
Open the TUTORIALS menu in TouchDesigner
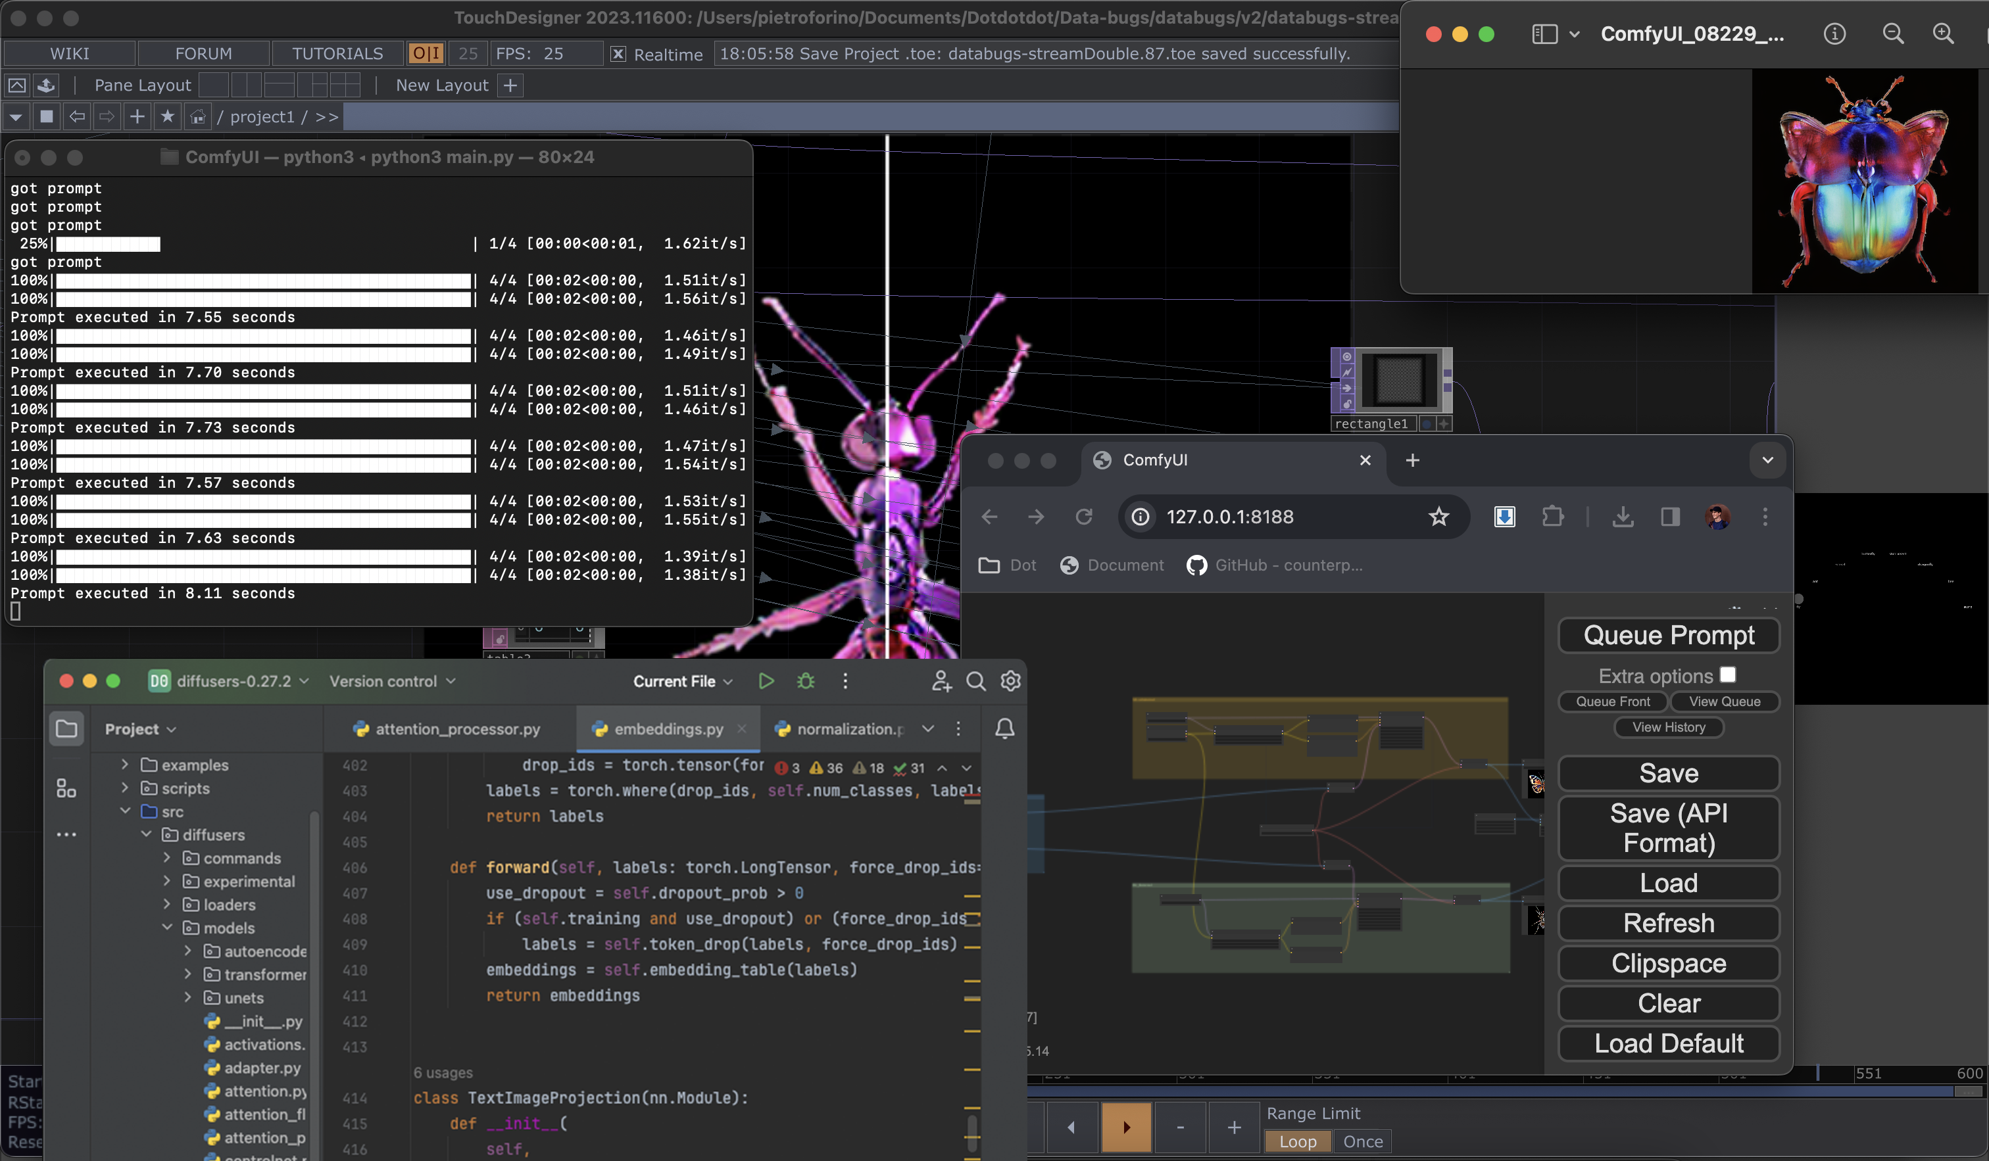(338, 54)
